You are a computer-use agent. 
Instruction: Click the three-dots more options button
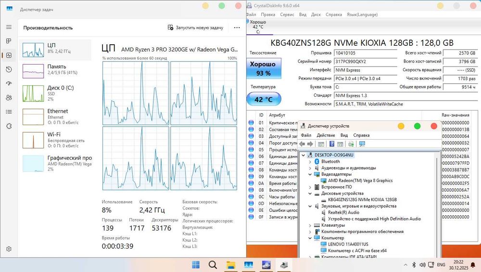tap(237, 27)
